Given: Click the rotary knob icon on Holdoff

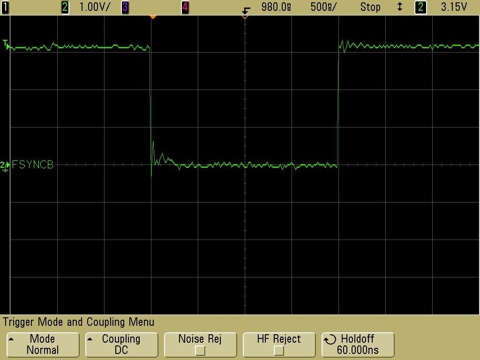Looking at the screenshot, I should point(330,340).
